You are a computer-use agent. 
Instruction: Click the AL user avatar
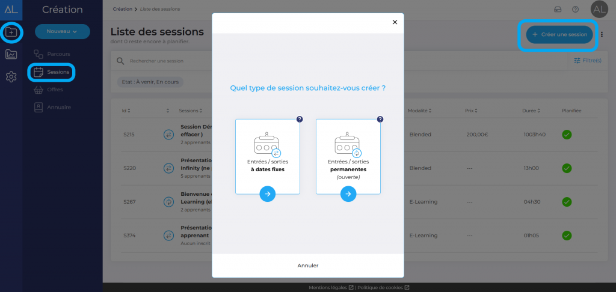coord(599,9)
